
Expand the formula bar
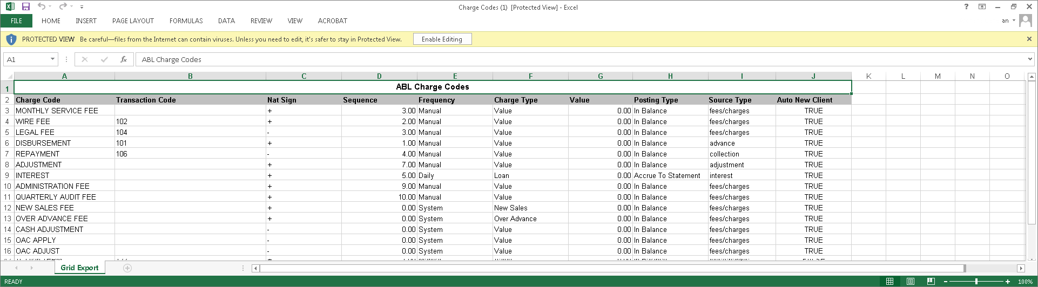coord(1030,59)
